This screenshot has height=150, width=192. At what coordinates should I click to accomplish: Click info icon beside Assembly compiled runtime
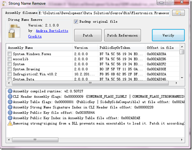10,91
